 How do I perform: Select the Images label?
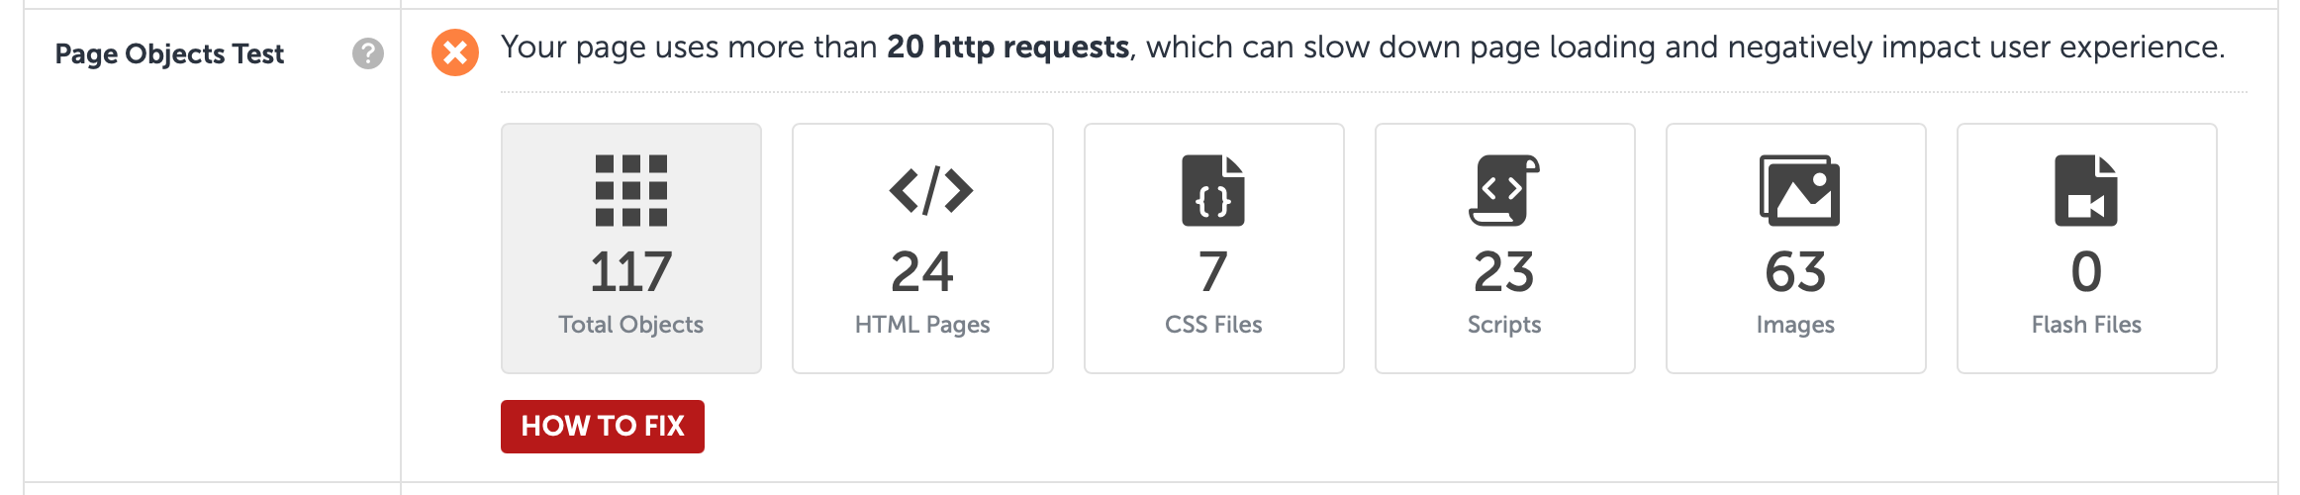pyautogui.click(x=1795, y=325)
